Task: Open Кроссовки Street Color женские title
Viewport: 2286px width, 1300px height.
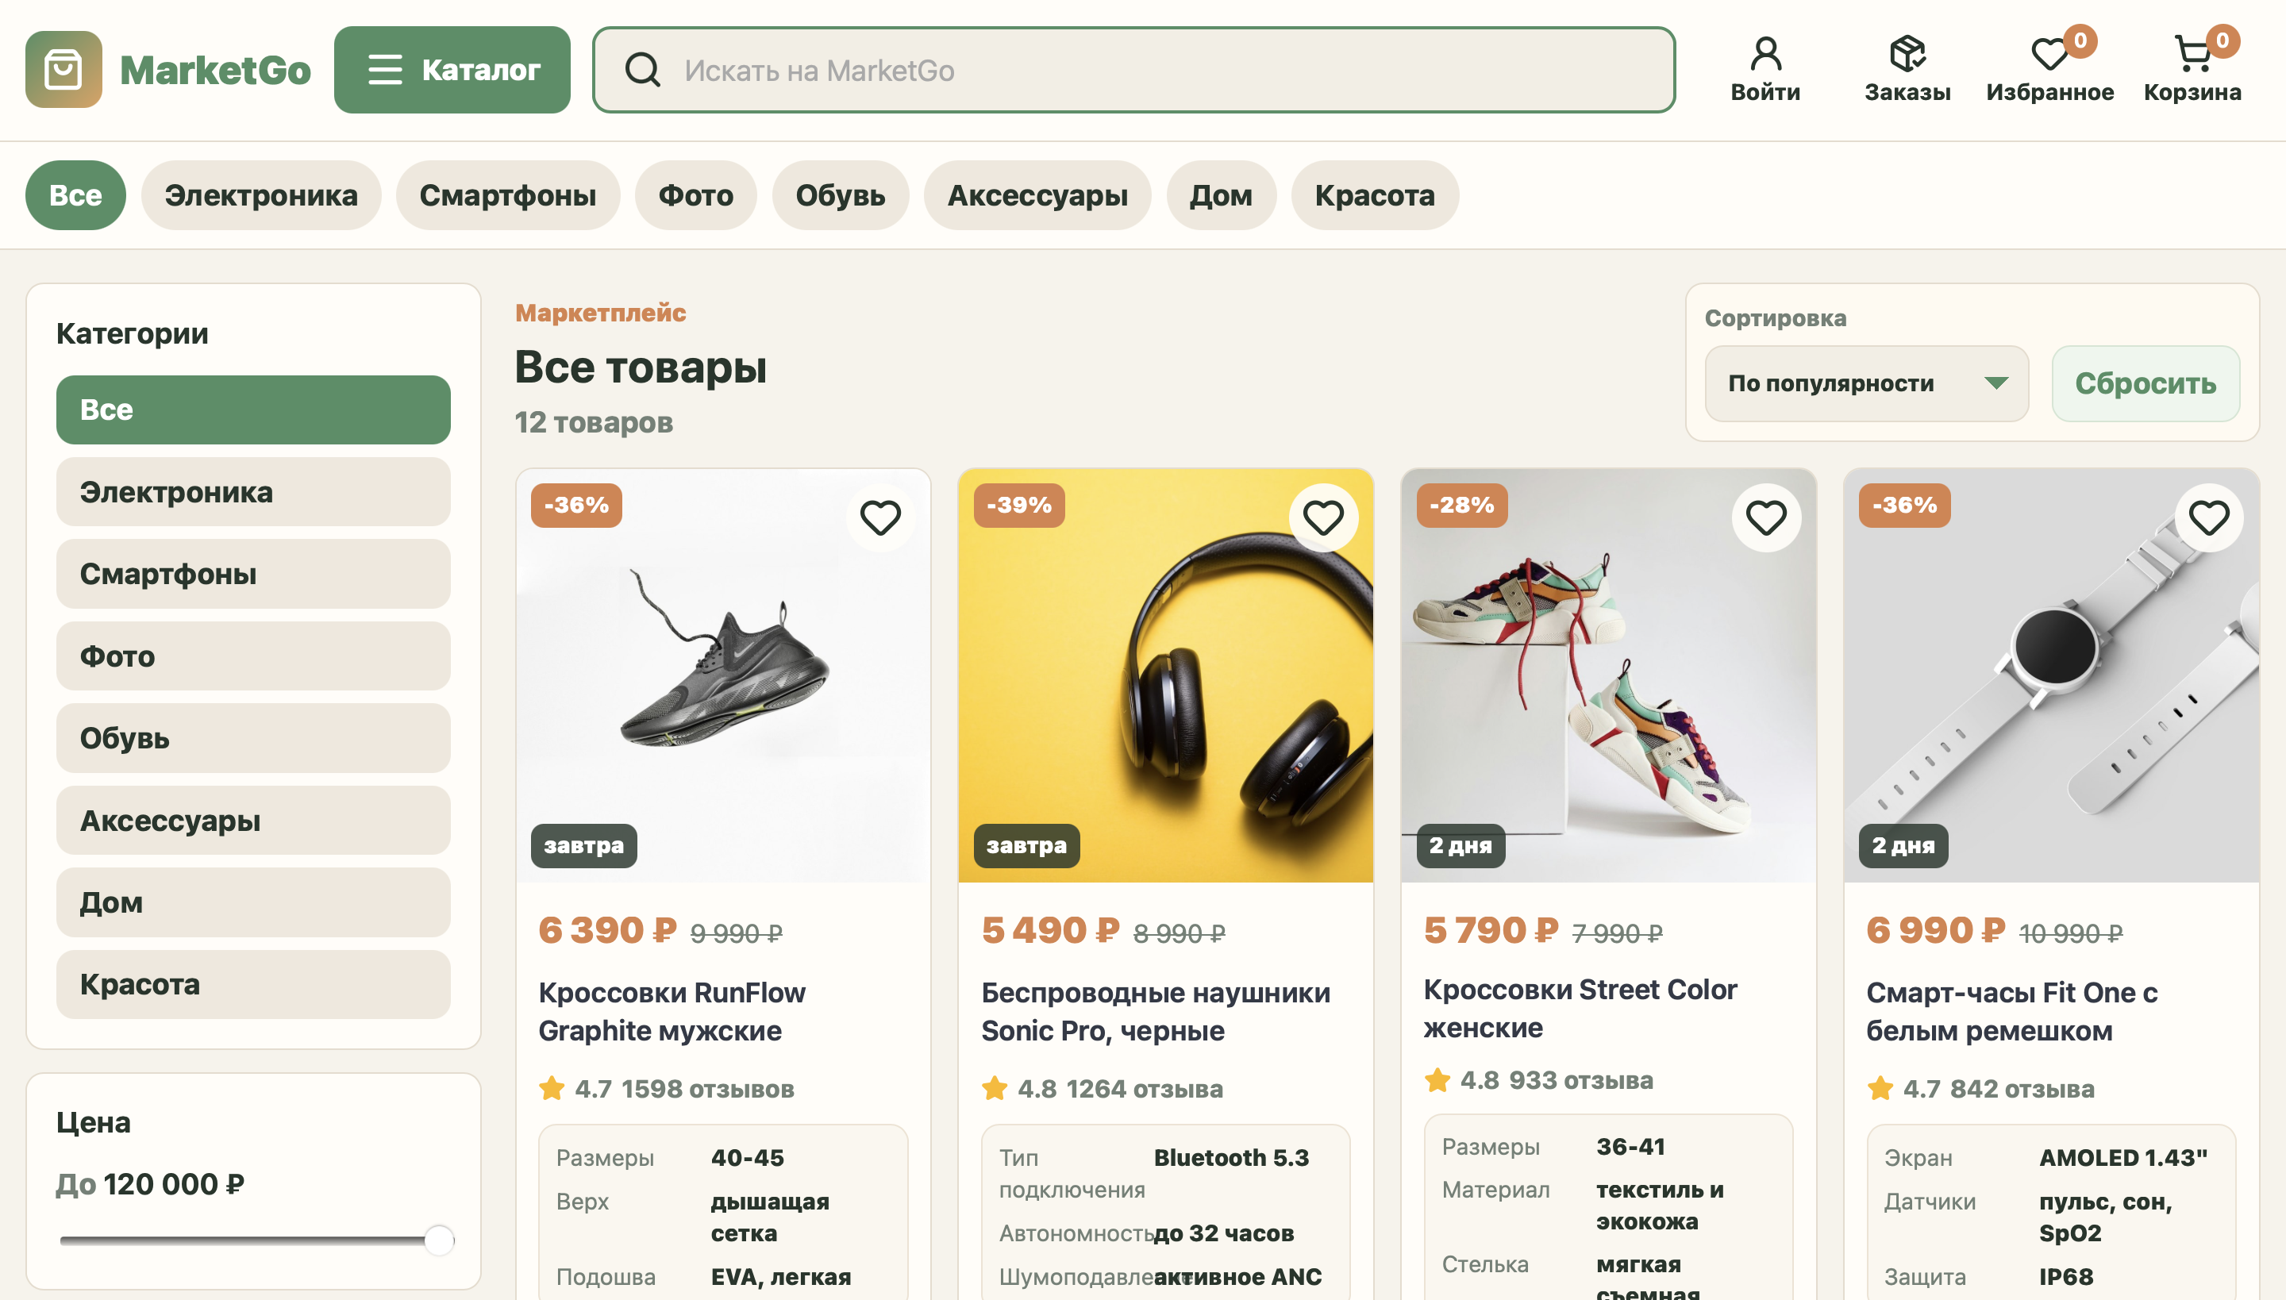Action: tap(1580, 1009)
